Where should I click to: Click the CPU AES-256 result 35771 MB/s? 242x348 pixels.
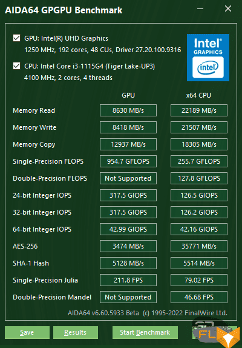pos(199,246)
